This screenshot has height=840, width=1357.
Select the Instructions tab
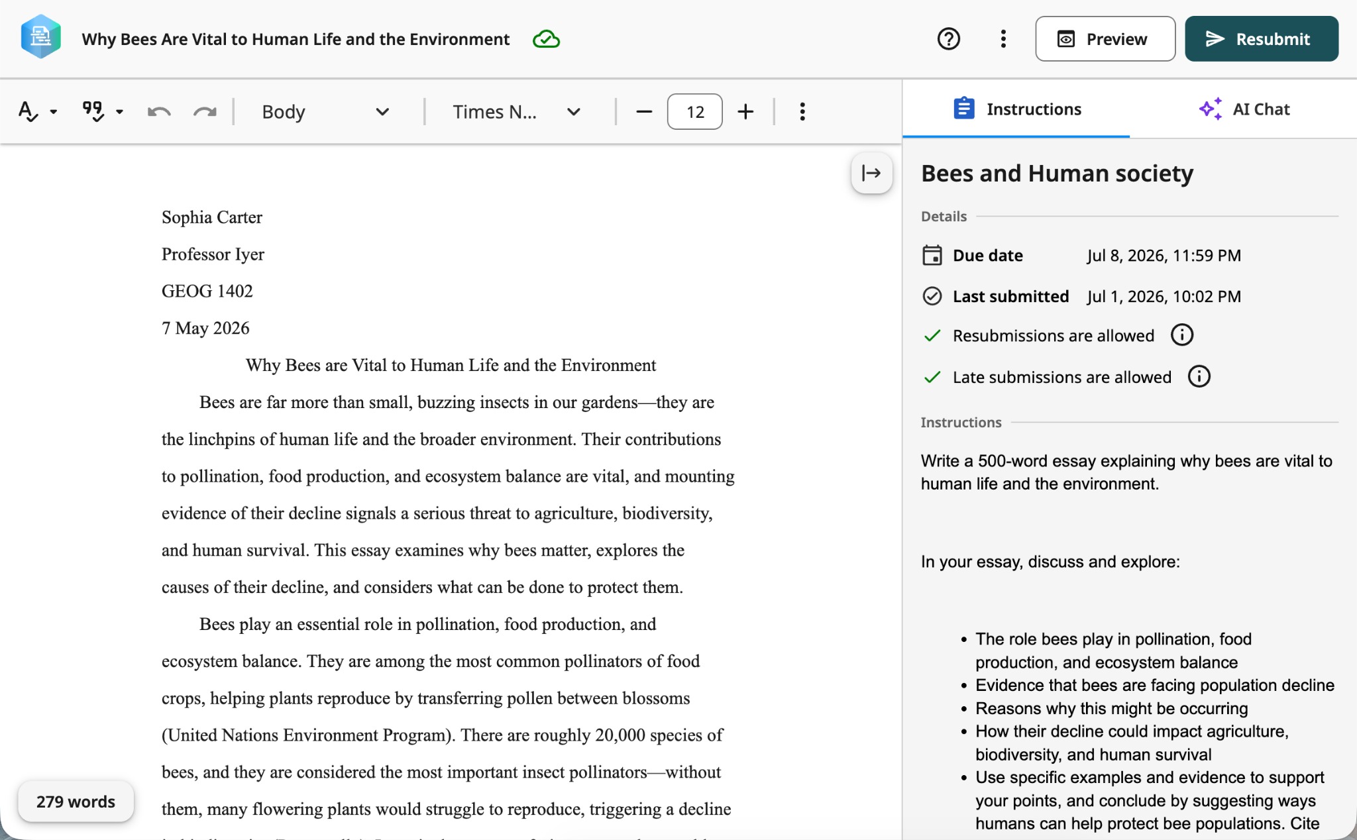pyautogui.click(x=1016, y=109)
